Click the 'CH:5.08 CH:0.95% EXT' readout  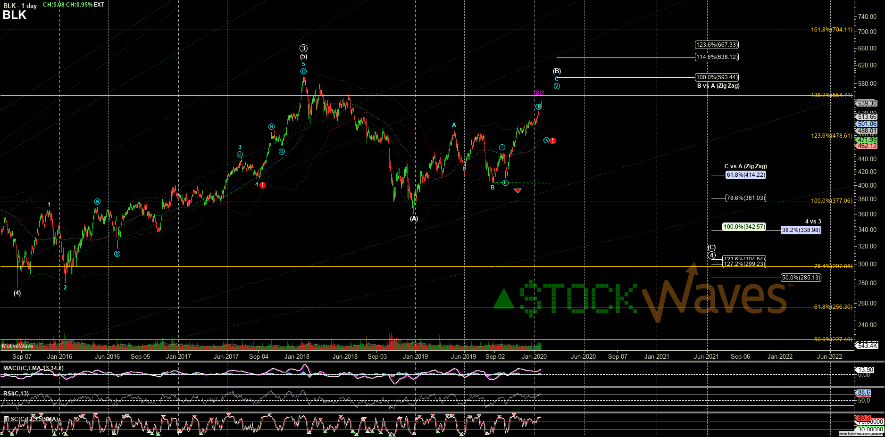pyautogui.click(x=74, y=5)
